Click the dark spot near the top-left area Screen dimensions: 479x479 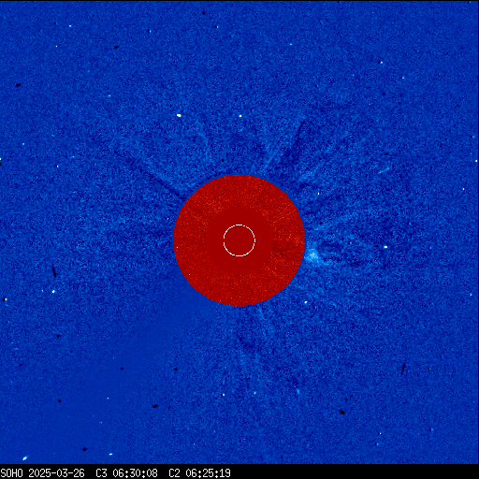(18, 85)
